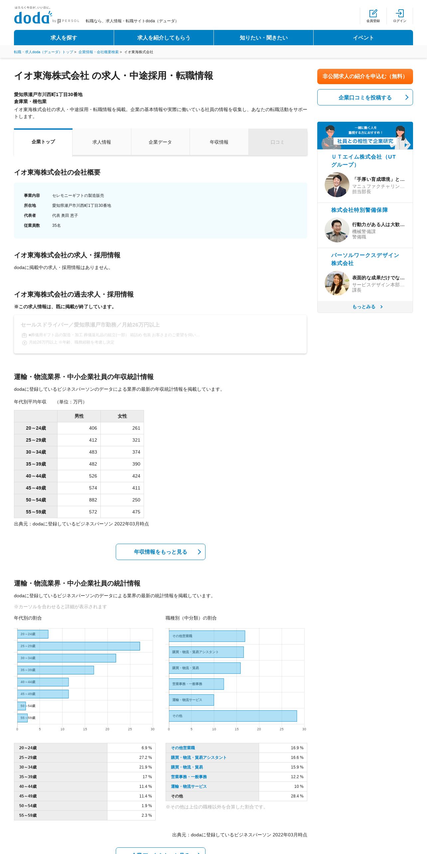Click the その他営業職 chart bar

[207, 636]
